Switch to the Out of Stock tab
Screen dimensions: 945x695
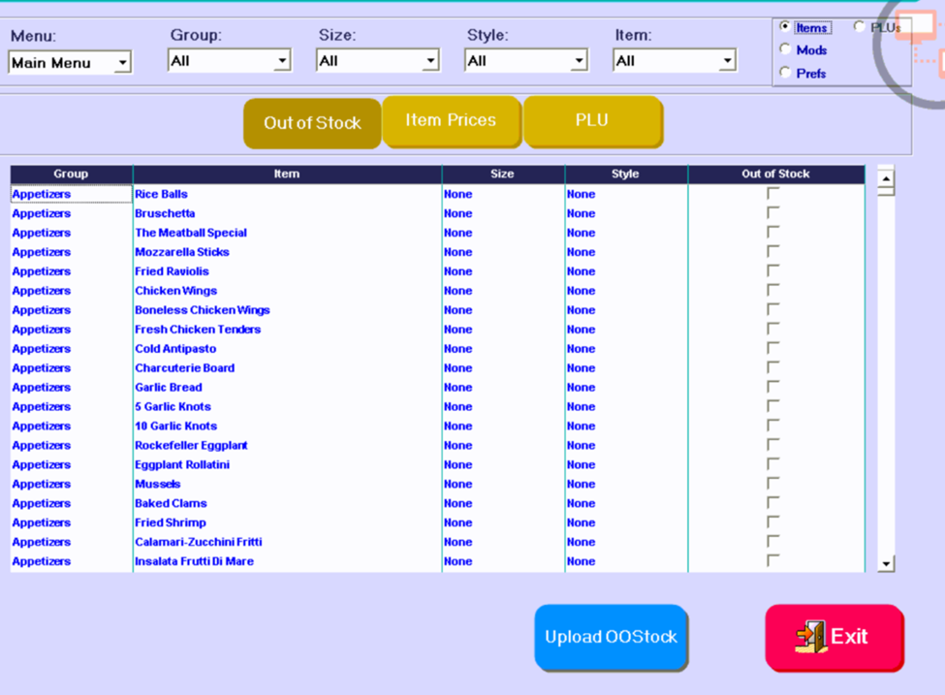312,123
